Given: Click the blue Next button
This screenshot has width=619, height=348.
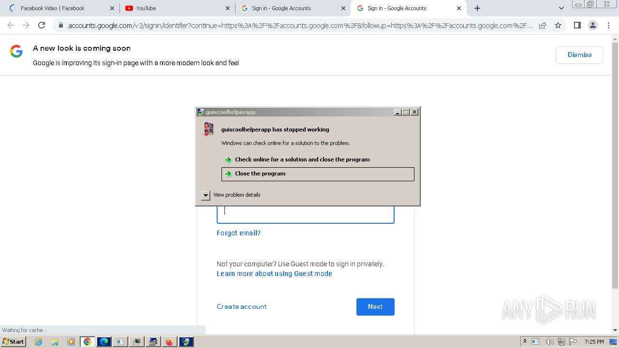Looking at the screenshot, I should pos(375,307).
